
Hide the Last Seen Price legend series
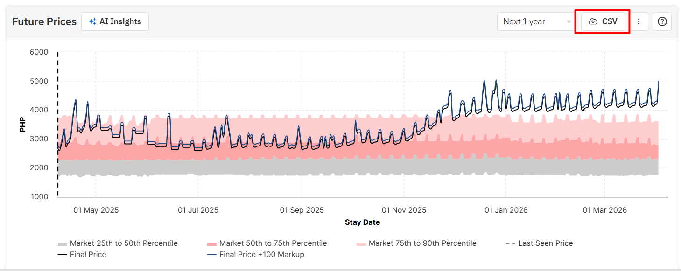[x=545, y=243]
